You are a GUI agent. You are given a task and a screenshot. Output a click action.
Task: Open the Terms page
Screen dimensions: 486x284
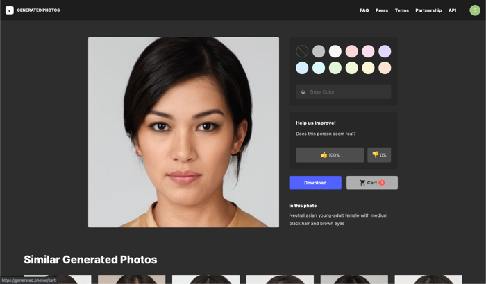pos(402,10)
